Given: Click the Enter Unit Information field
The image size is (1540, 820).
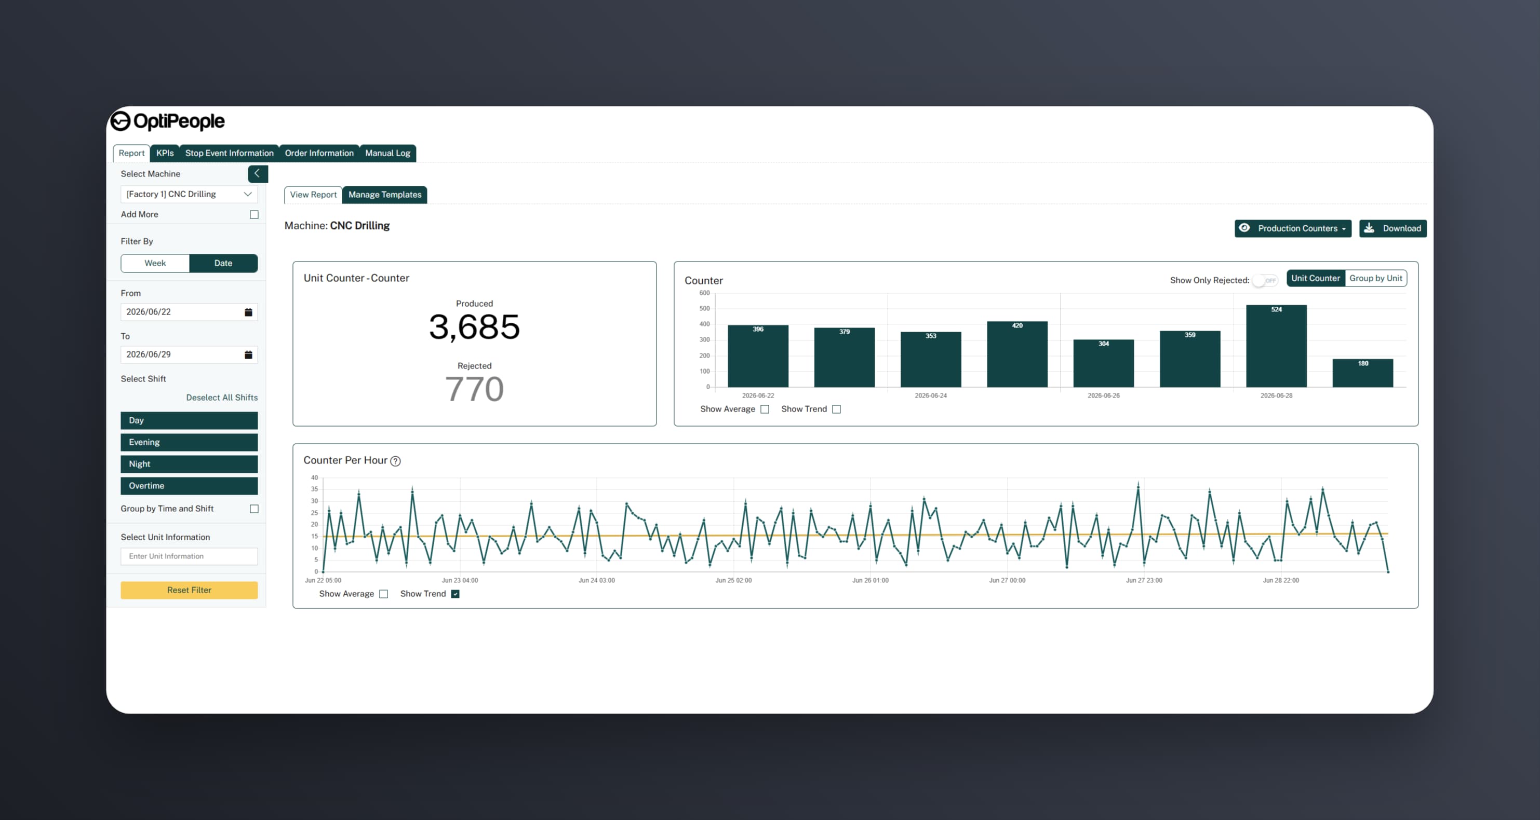Looking at the screenshot, I should point(189,556).
